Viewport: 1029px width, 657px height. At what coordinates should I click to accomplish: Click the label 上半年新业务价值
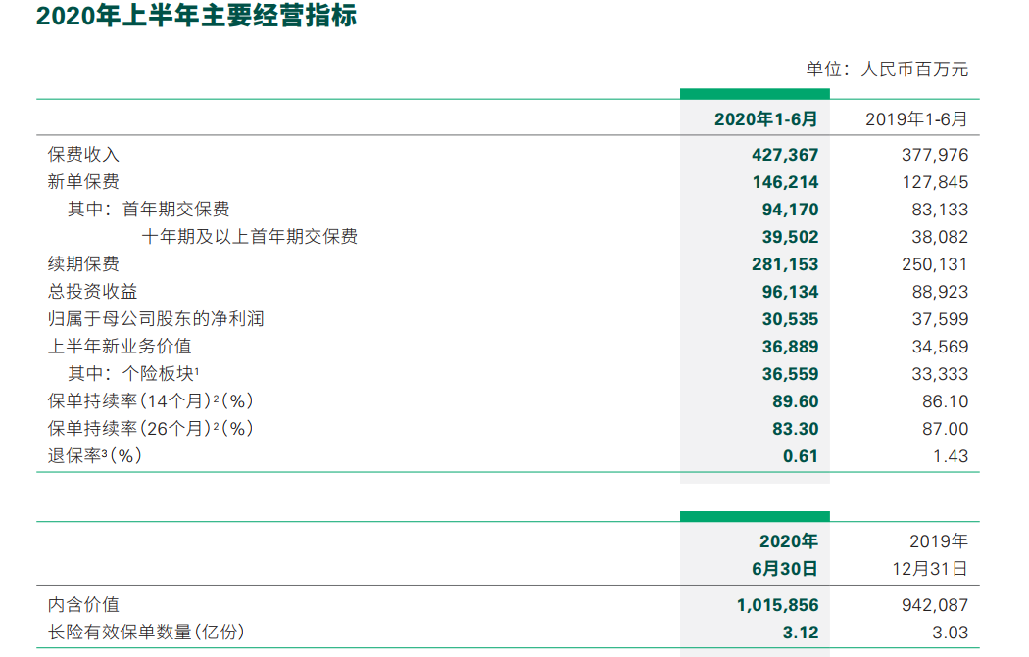pyautogui.click(x=120, y=347)
